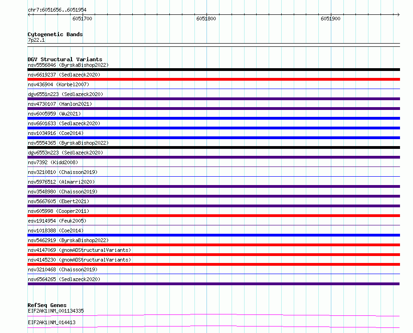Image resolution: width=413 pixels, height=333 pixels.
Task: Click esv1914954 (Feuk2005) label
Action: click(x=57, y=221)
